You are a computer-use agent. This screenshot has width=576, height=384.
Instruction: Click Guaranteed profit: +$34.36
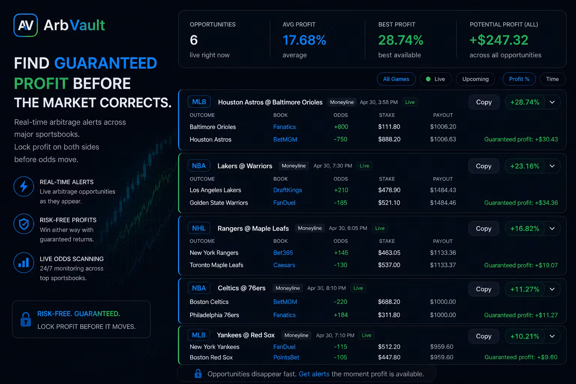[521, 203]
